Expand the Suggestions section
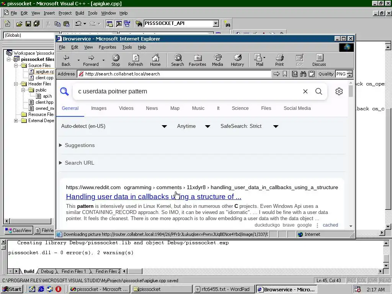 click(77, 145)
